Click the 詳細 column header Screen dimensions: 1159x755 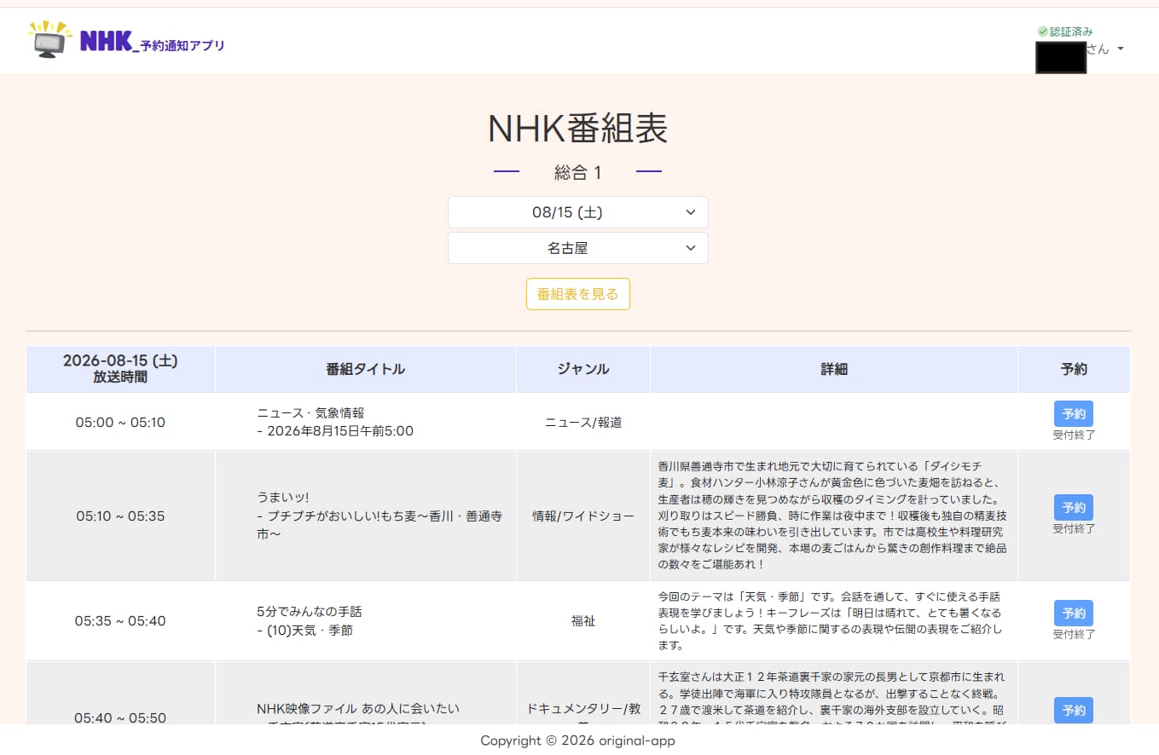[x=834, y=369]
